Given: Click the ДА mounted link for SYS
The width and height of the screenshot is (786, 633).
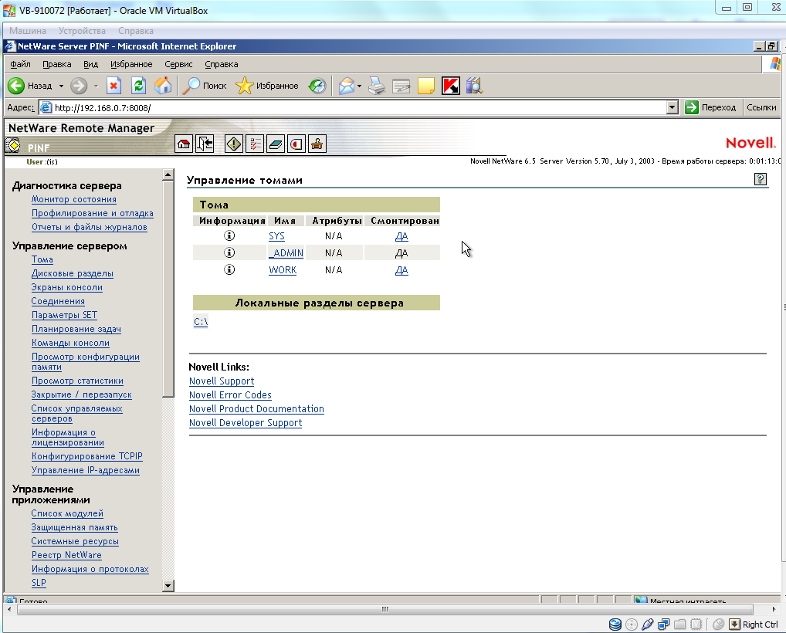Looking at the screenshot, I should click(401, 236).
